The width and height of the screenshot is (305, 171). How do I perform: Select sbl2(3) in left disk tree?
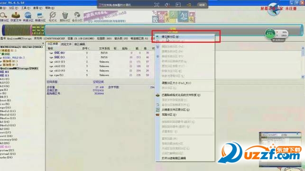(5, 82)
